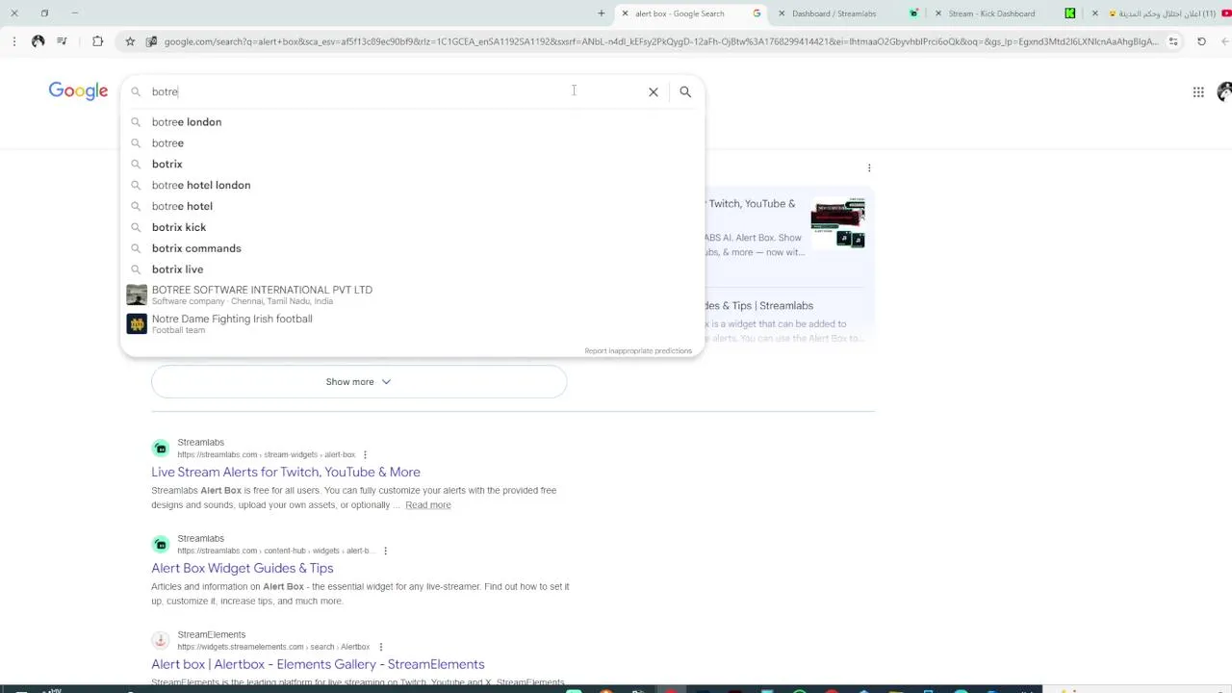Open the Extensions puzzle icon
Viewport: 1232px width, 693px height.
(97, 41)
